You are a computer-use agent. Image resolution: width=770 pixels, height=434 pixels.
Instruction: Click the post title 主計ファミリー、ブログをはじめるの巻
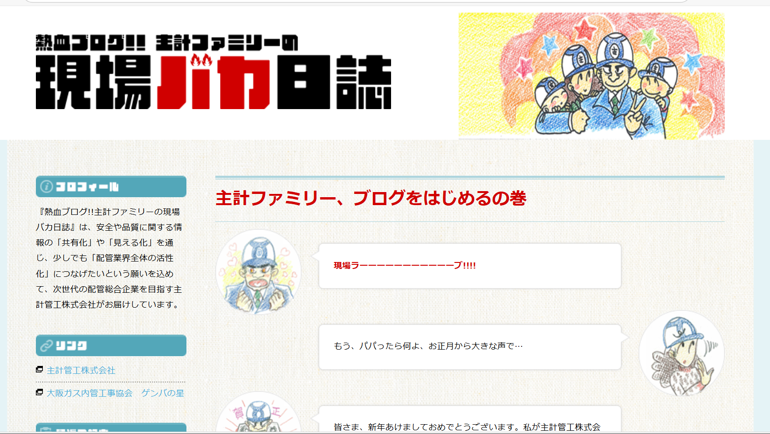click(371, 198)
